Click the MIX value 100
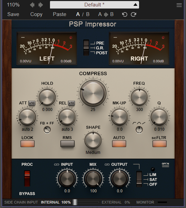The height and width of the screenshot is (208, 186). click(94, 191)
